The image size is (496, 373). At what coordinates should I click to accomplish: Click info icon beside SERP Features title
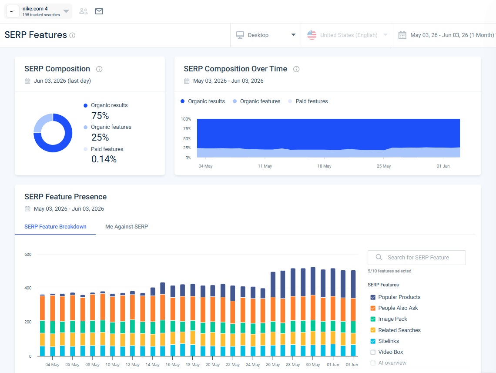point(72,35)
